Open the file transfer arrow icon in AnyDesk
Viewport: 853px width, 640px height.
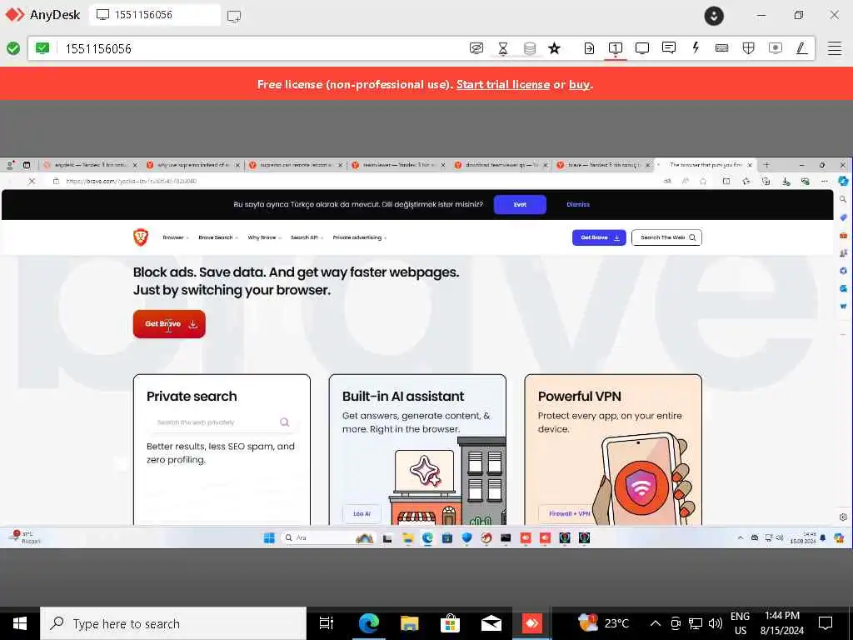click(589, 48)
